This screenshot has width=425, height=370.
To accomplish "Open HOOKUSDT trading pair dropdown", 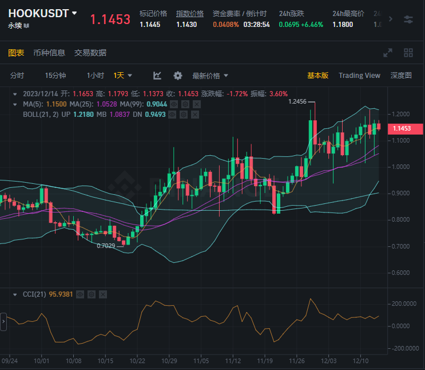I will (74, 13).
